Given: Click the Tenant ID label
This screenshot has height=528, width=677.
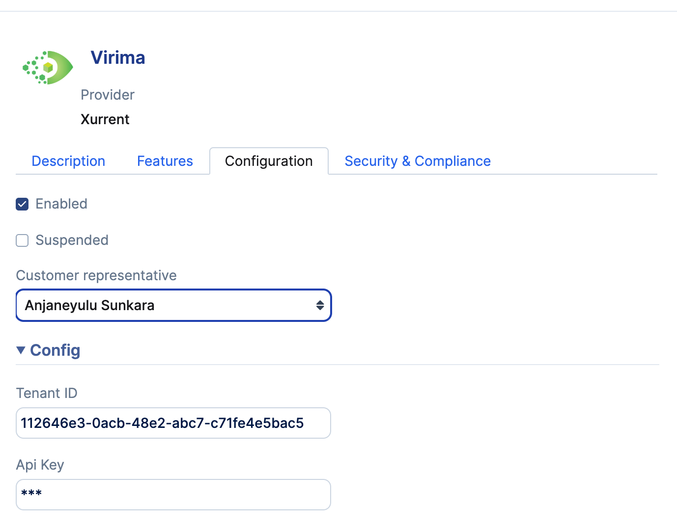Looking at the screenshot, I should [47, 393].
